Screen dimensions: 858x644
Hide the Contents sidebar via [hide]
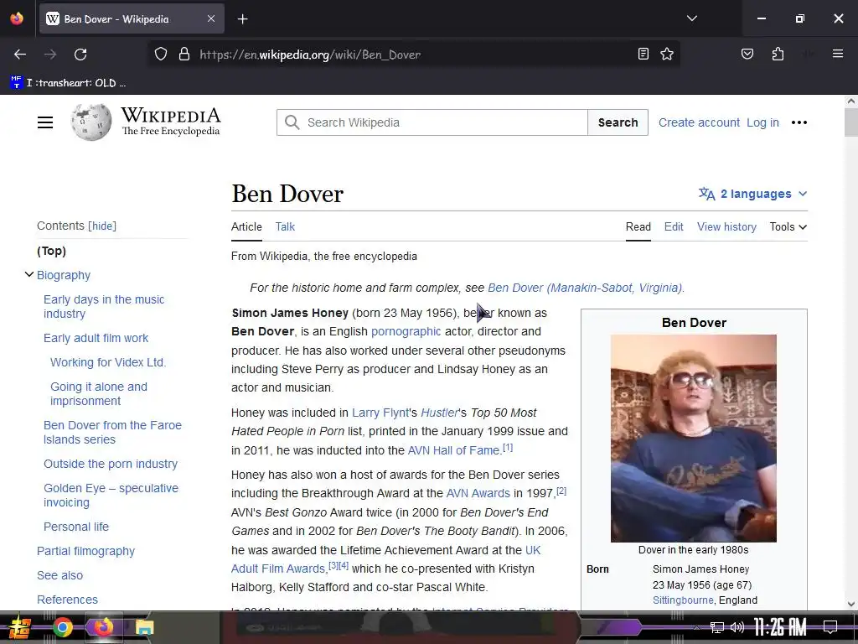[102, 226]
